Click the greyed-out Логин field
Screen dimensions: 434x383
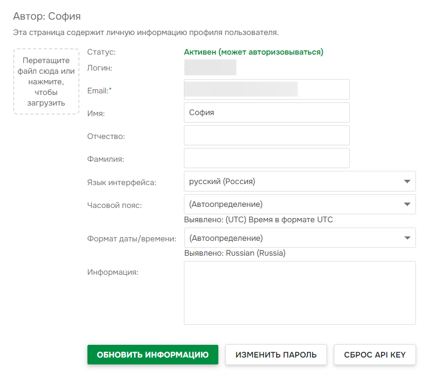(210, 67)
